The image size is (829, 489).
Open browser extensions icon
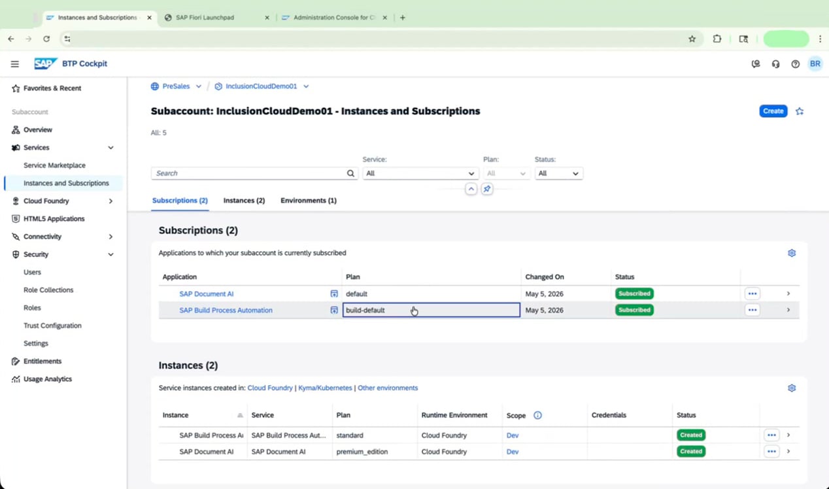[x=717, y=39]
